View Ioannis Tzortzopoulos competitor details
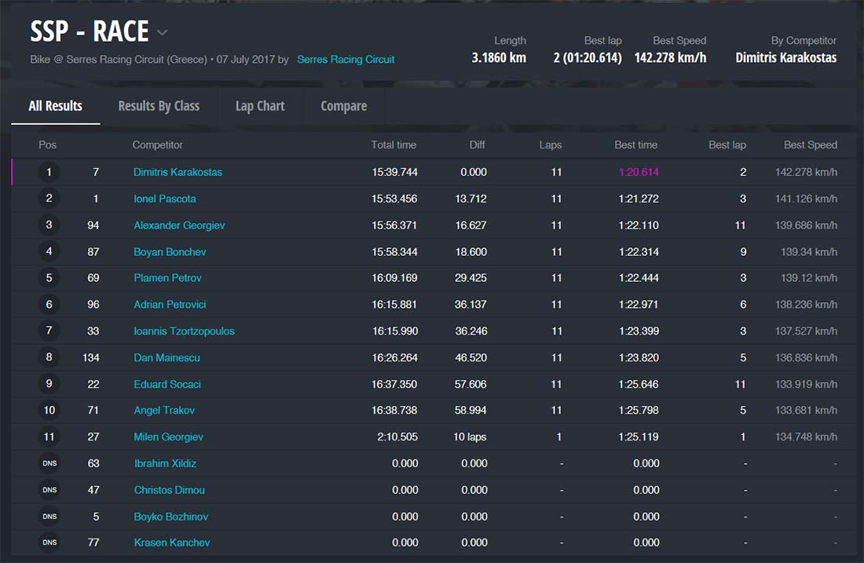The image size is (864, 563). click(x=184, y=331)
